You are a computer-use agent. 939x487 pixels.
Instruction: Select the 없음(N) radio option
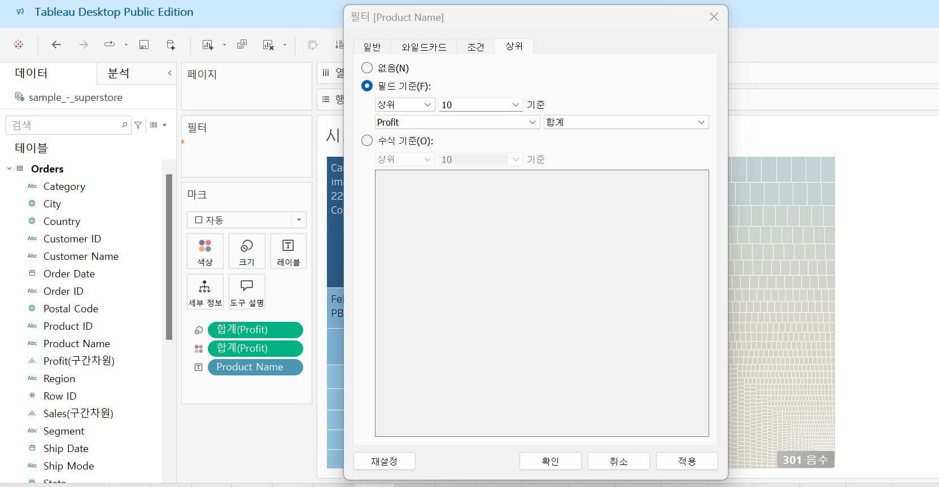[367, 68]
